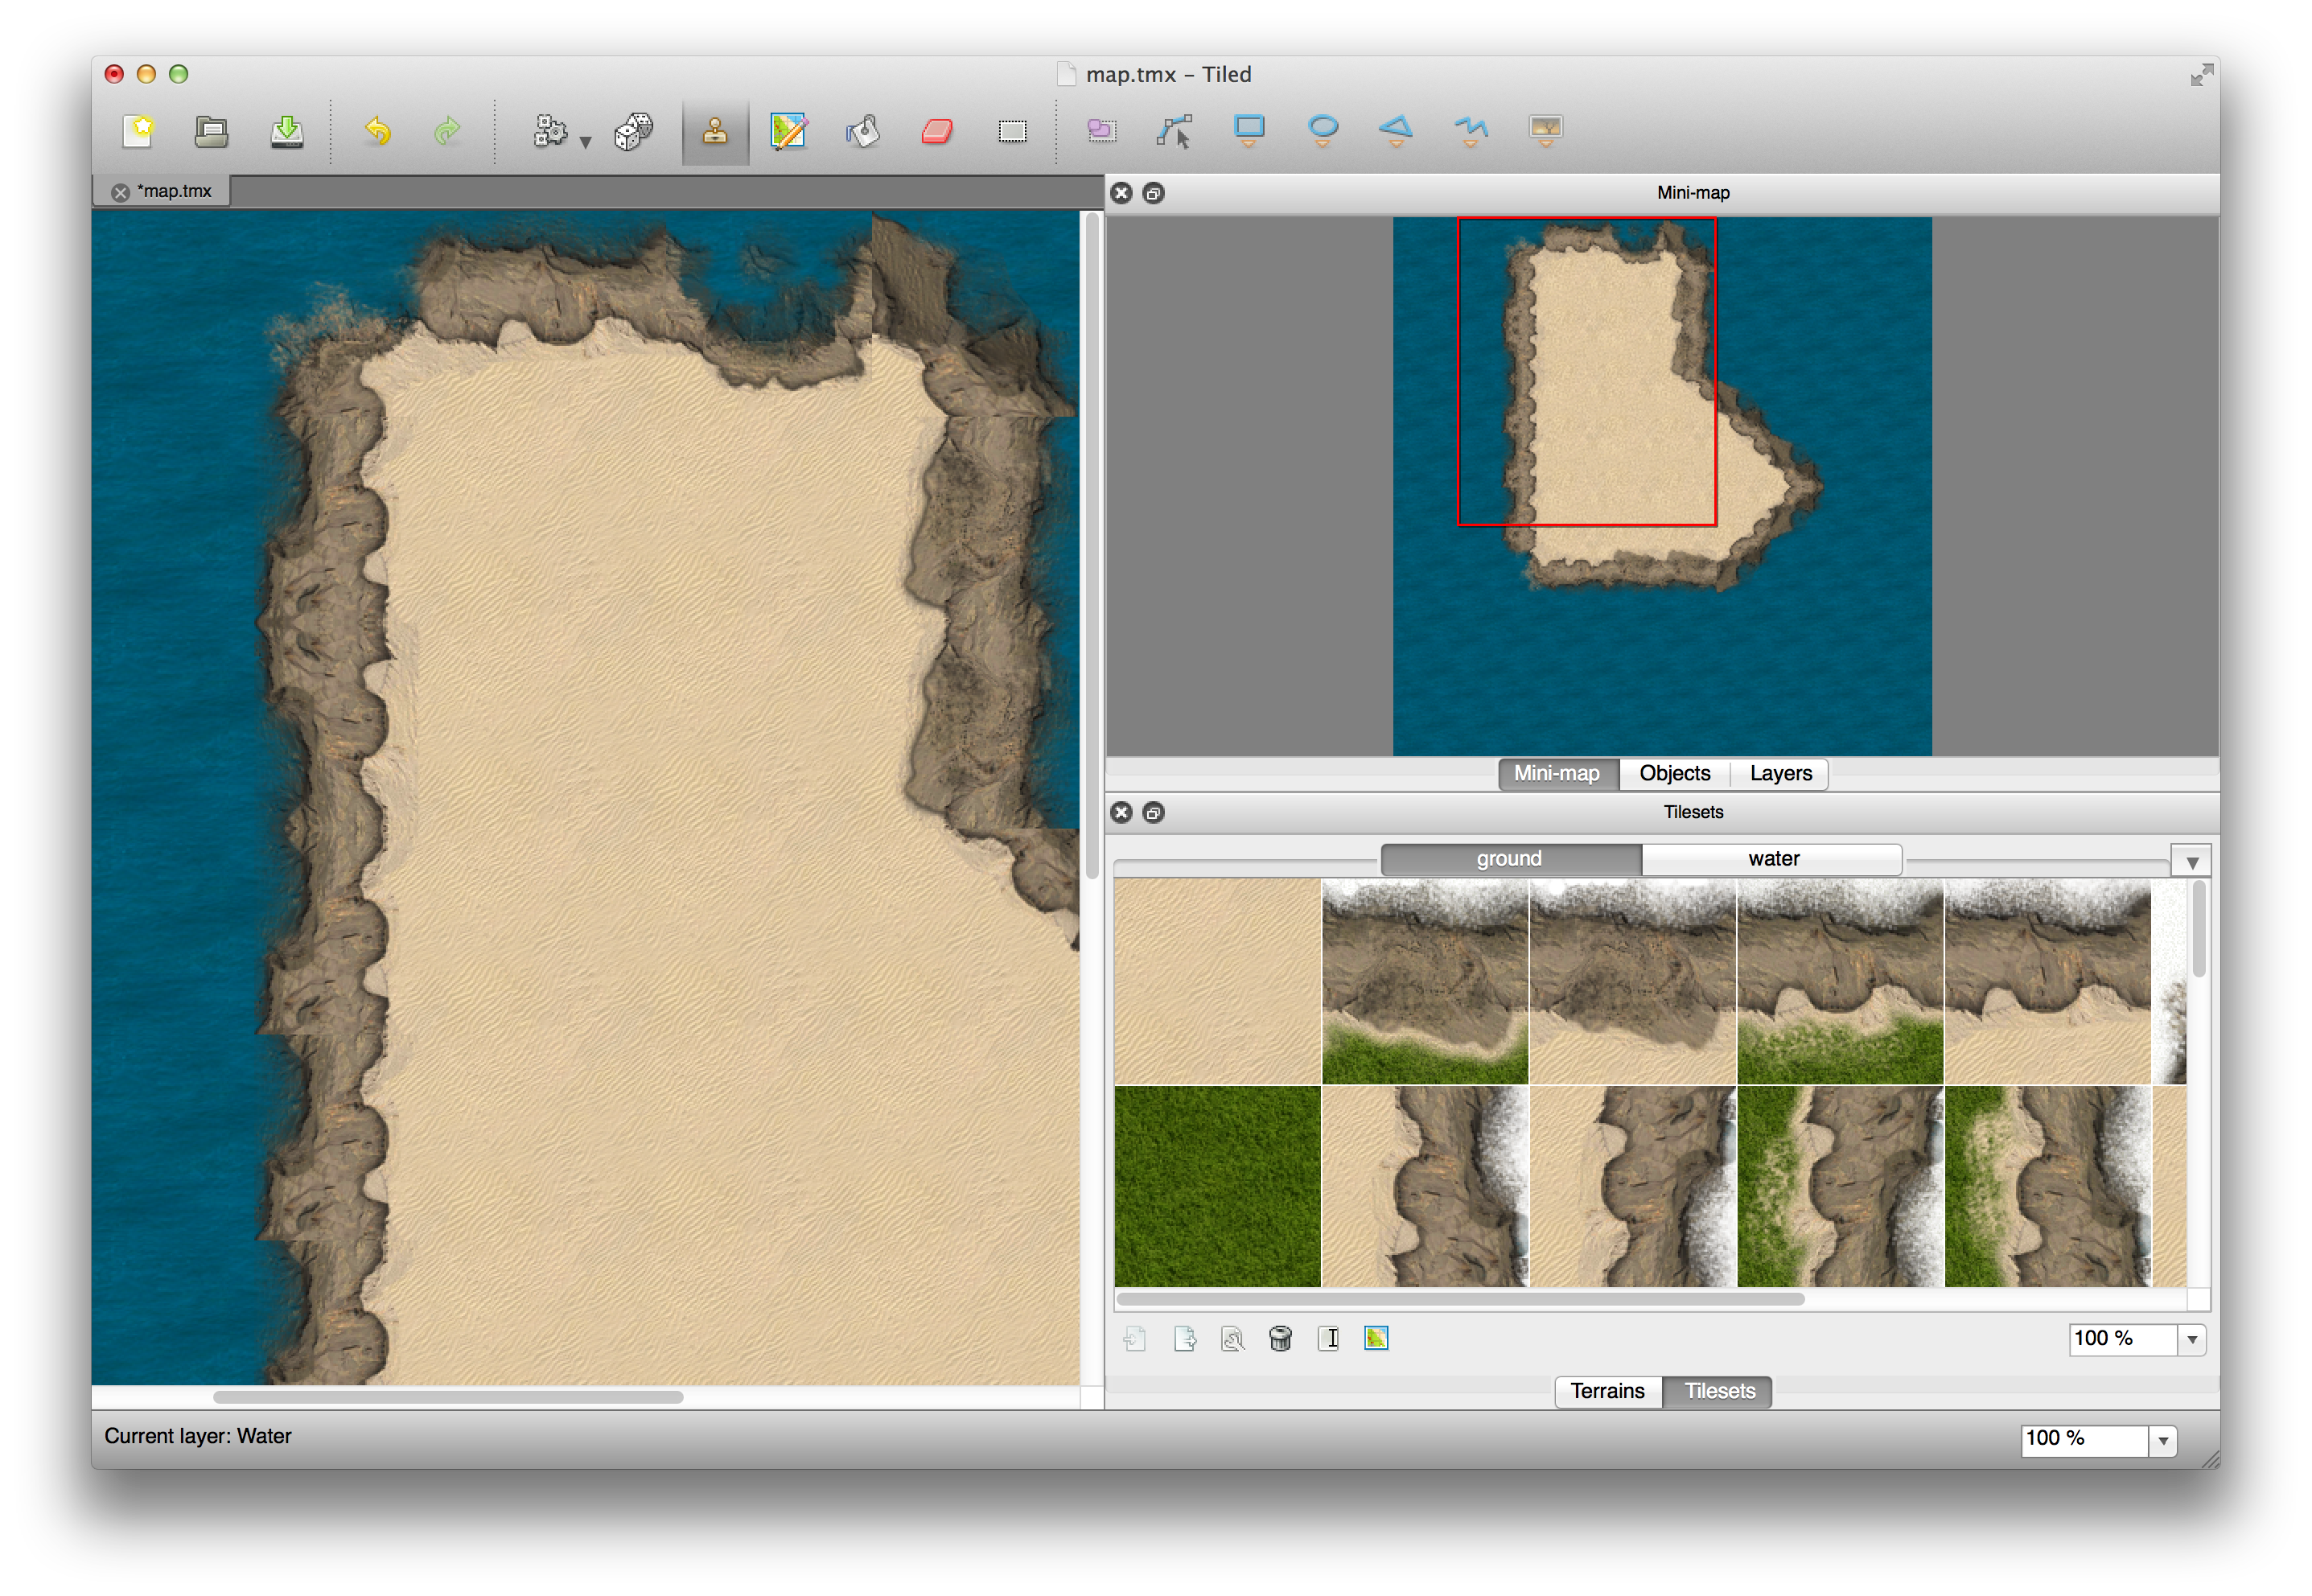Switch to the Terrains tab

coord(1607,1391)
